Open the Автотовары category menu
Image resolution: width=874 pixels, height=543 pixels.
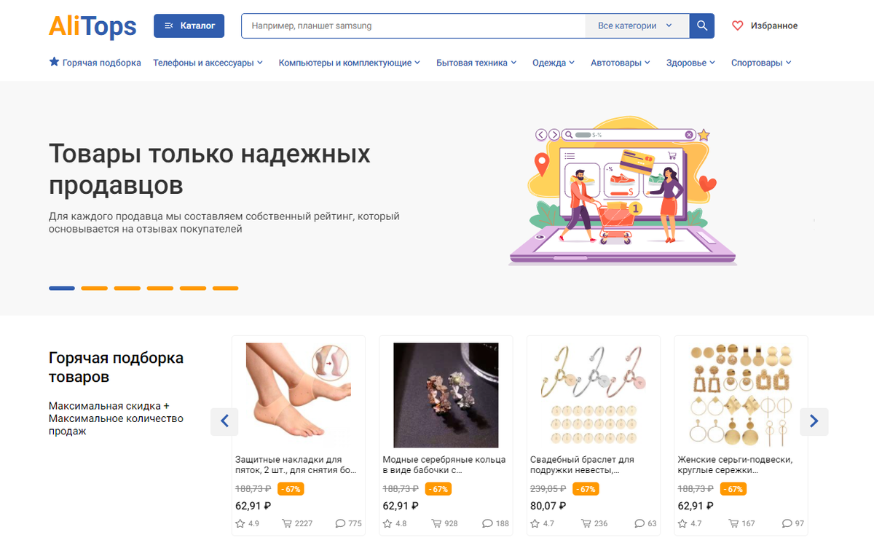[621, 63]
